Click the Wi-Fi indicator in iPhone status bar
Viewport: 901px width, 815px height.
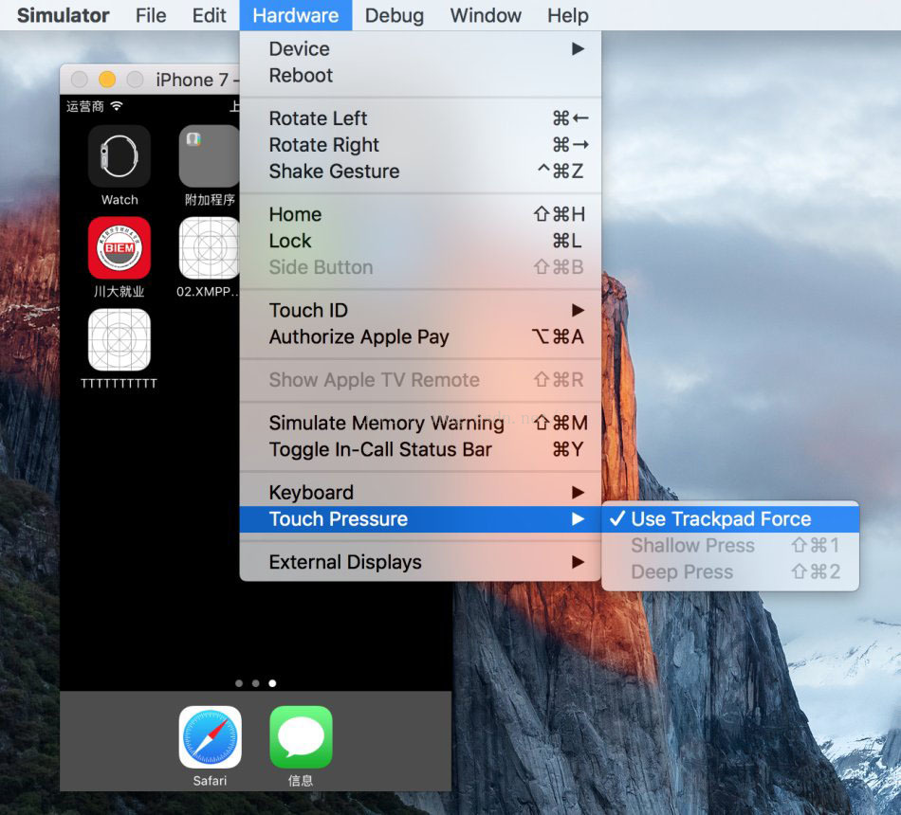117,106
